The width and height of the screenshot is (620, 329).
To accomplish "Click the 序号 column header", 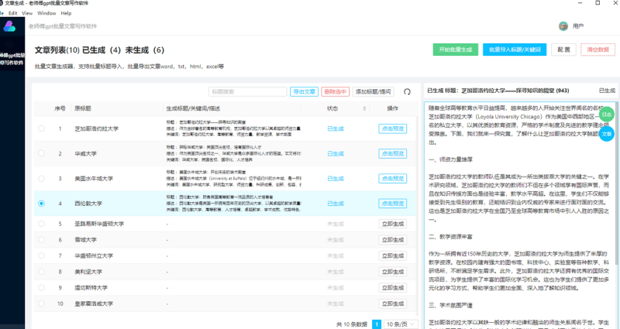I will point(60,108).
